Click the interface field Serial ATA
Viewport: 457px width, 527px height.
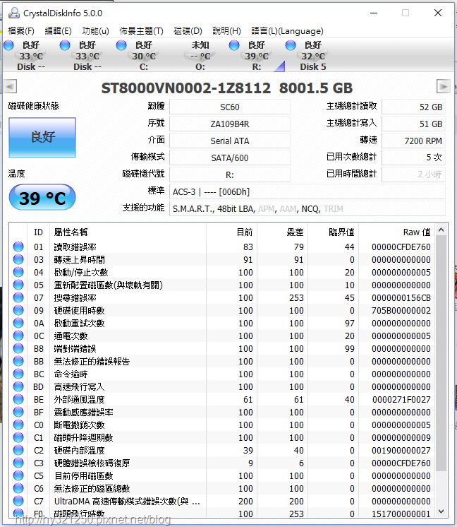(x=230, y=141)
